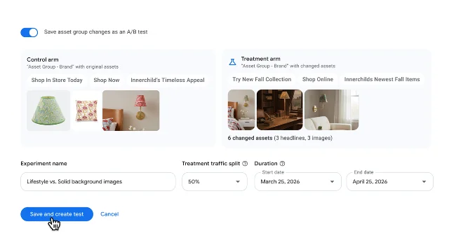
Task: Toggle the A/B test save switch
Action: click(x=29, y=32)
